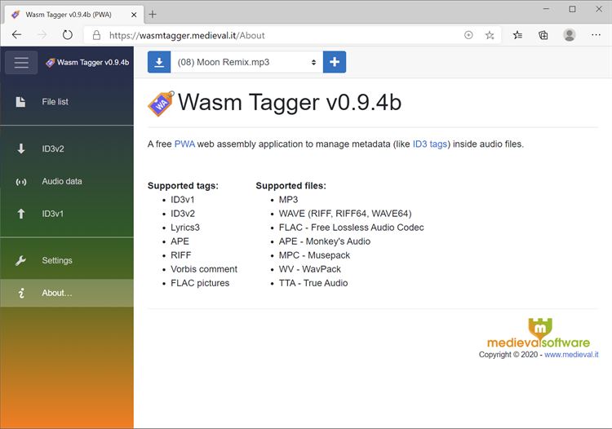Viewport: 612px width, 429px height.
Task: Go to Audio data section
Action: point(67,181)
